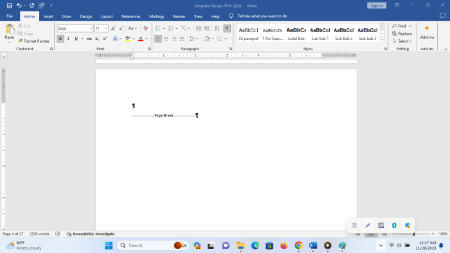Center align the paragraph
This screenshot has height=253, width=450.
pos(166,39)
